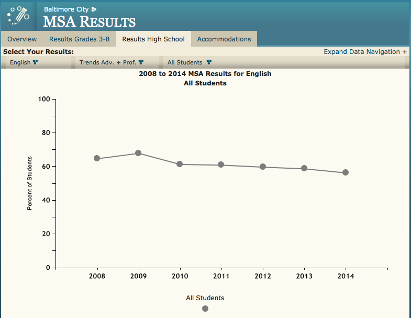Open the Results Grades 3-8 tab
This screenshot has width=411, height=318.
[x=79, y=39]
